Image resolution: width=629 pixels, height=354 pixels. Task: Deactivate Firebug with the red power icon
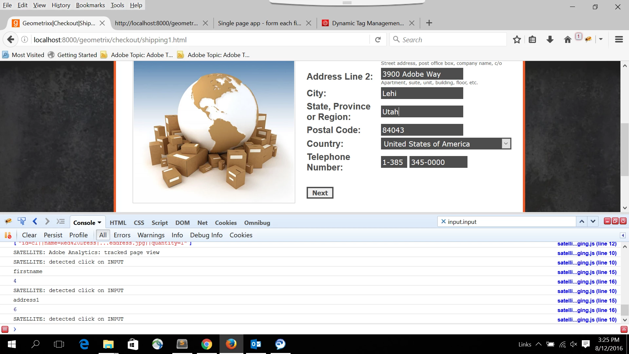623,221
